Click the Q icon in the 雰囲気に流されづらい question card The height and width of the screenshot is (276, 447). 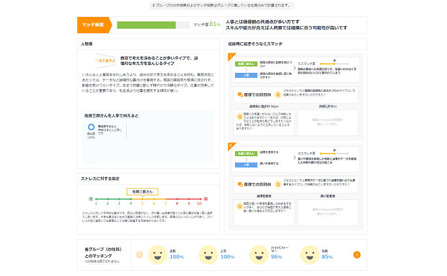pos(239,117)
